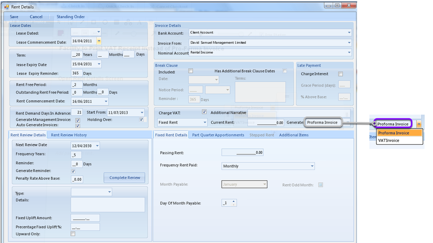Click the orange dropdown arrow of the enlarged Generate combo
The image size is (433, 243).
click(419, 124)
